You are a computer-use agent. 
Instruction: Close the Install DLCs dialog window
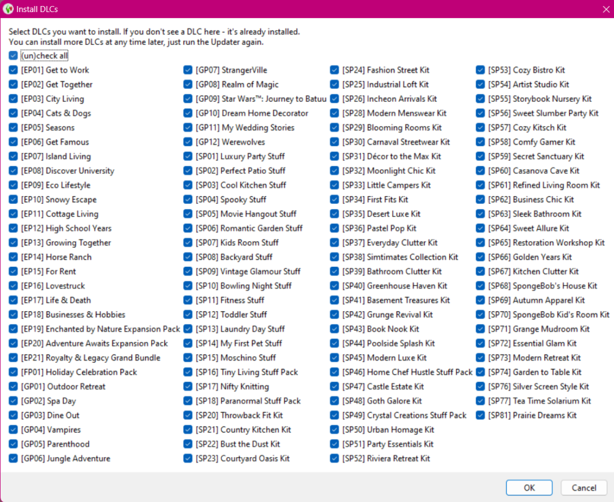pyautogui.click(x=605, y=9)
